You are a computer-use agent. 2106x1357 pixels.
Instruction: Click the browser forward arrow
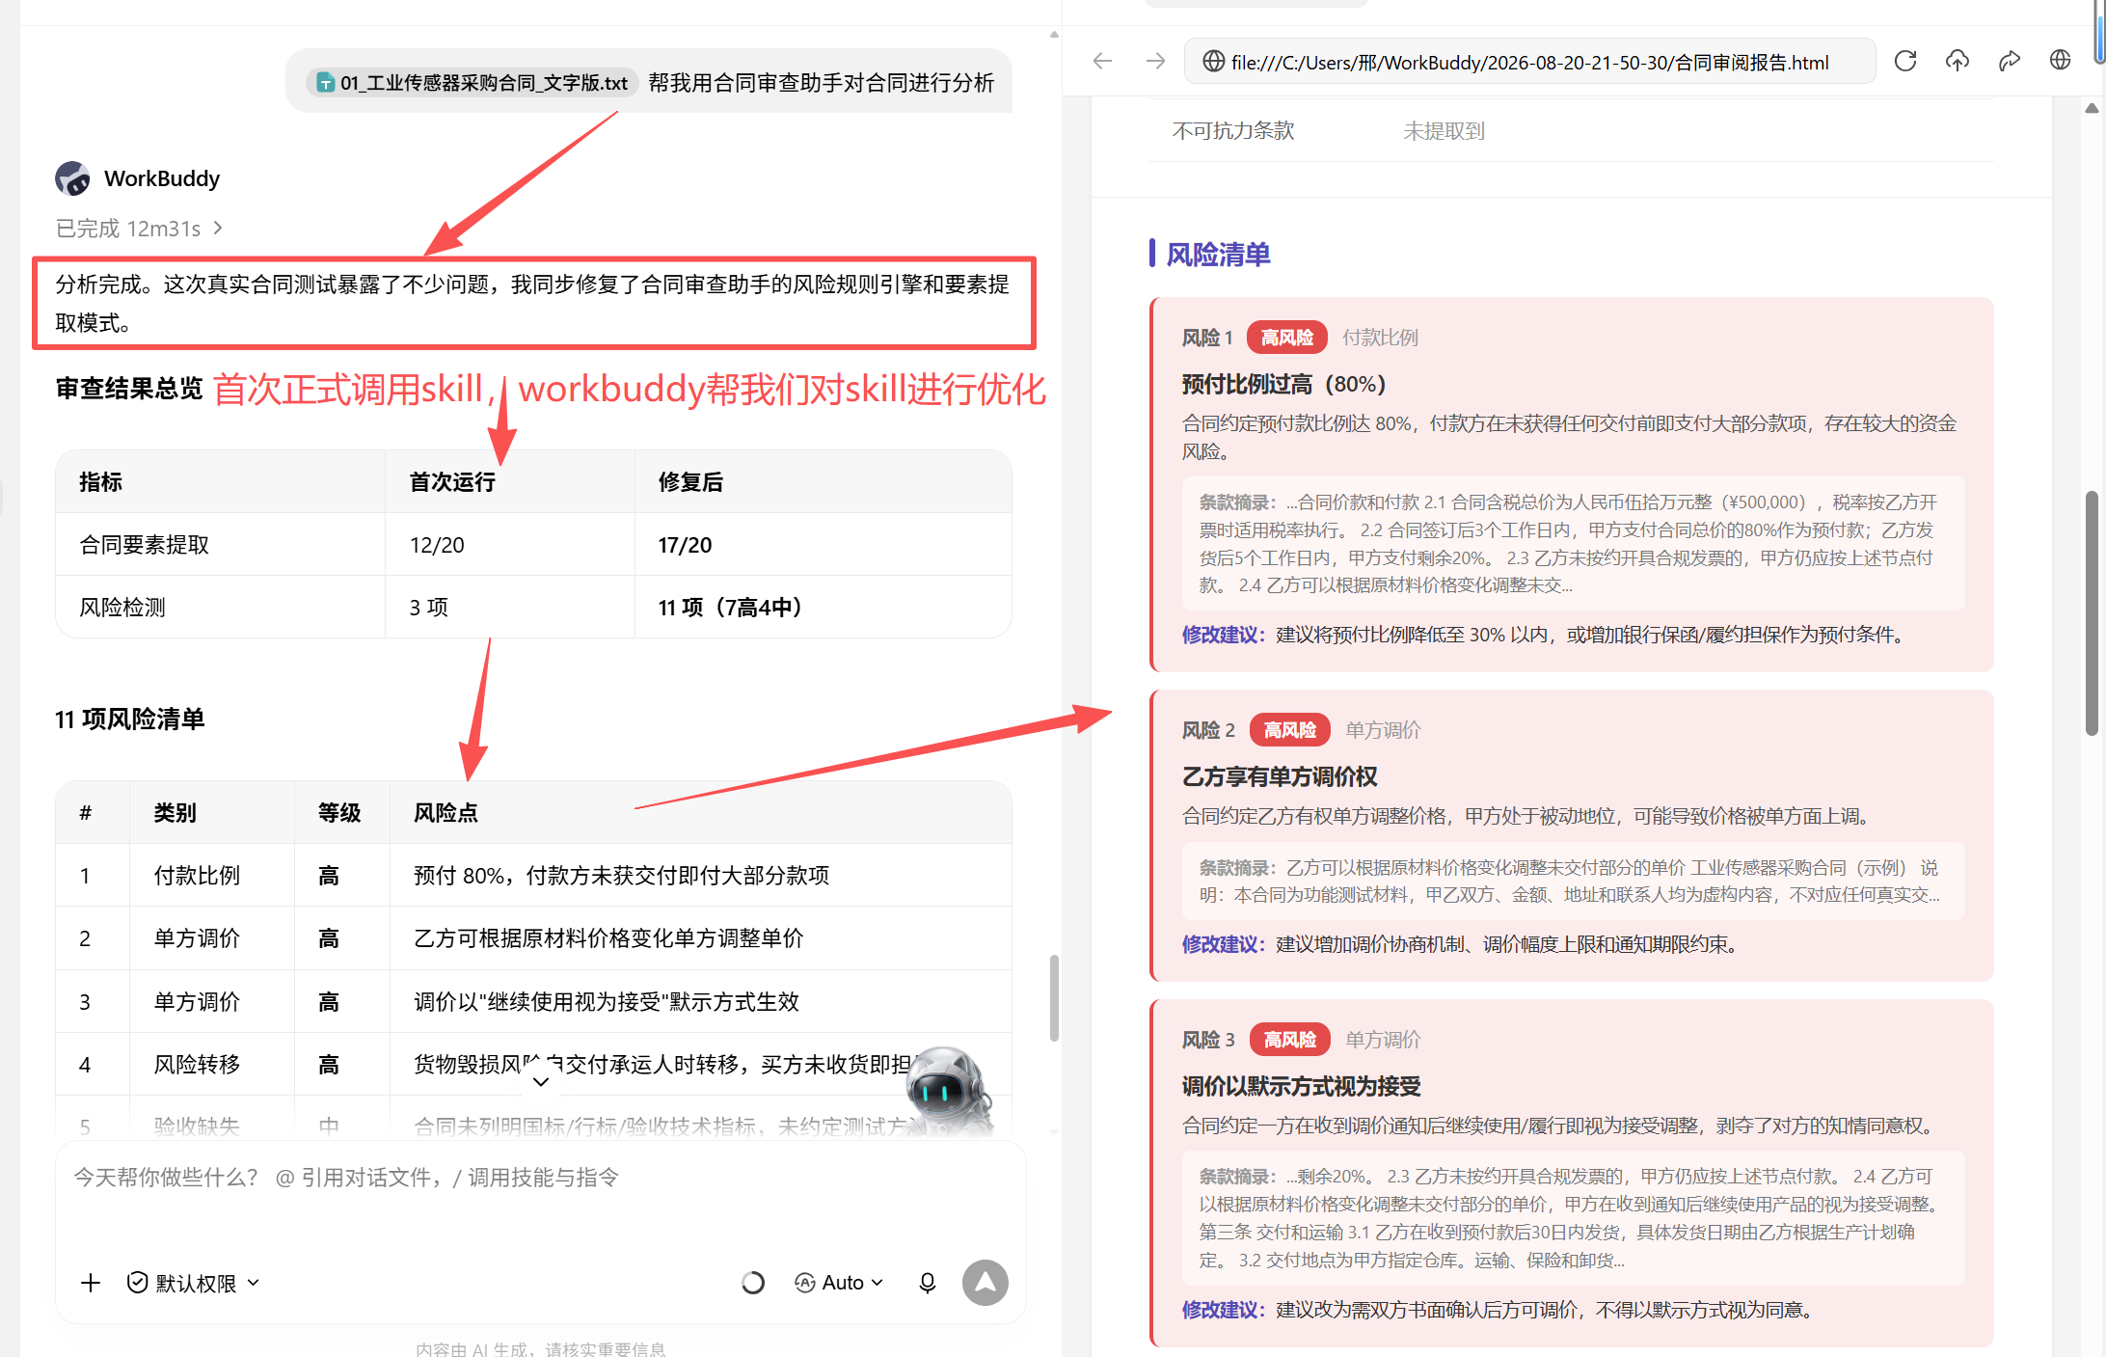[1155, 62]
